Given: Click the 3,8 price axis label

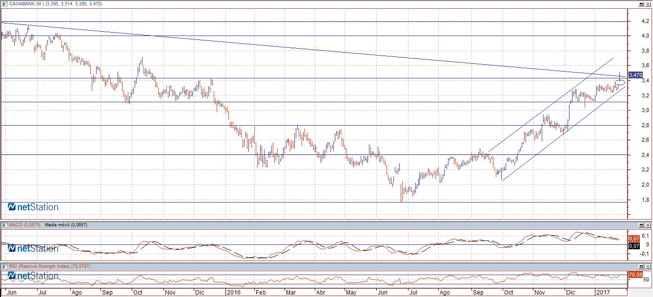Looking at the screenshot, I should point(645,51).
